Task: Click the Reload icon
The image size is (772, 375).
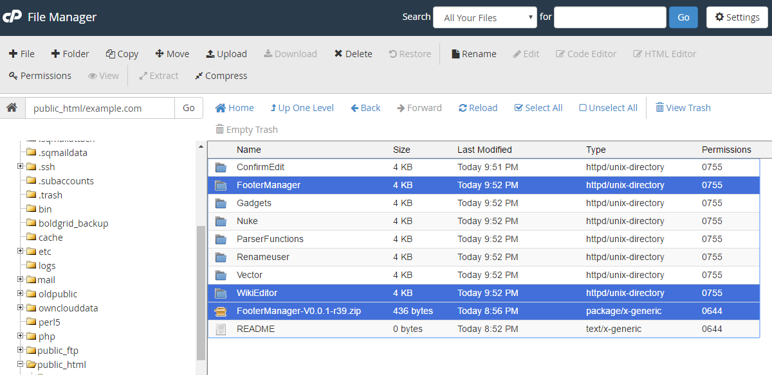Action: (463, 108)
